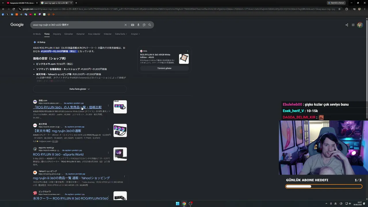Start a voice search with the microphone
368x207 pixels.
138,25
